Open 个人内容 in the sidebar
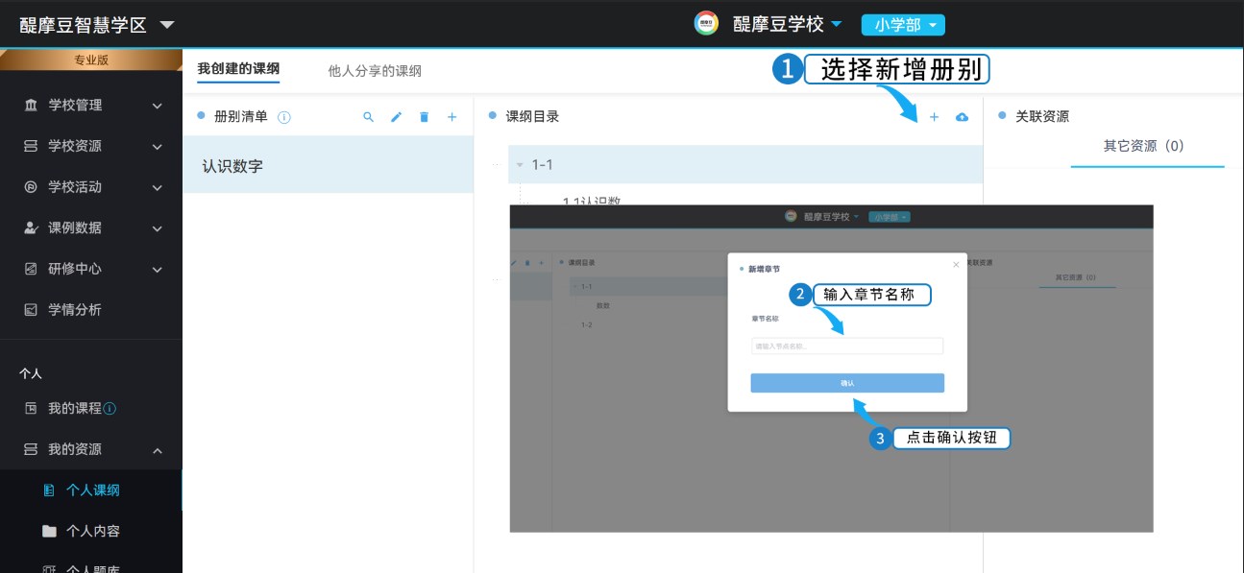The height and width of the screenshot is (573, 1244). pyautogui.click(x=92, y=531)
